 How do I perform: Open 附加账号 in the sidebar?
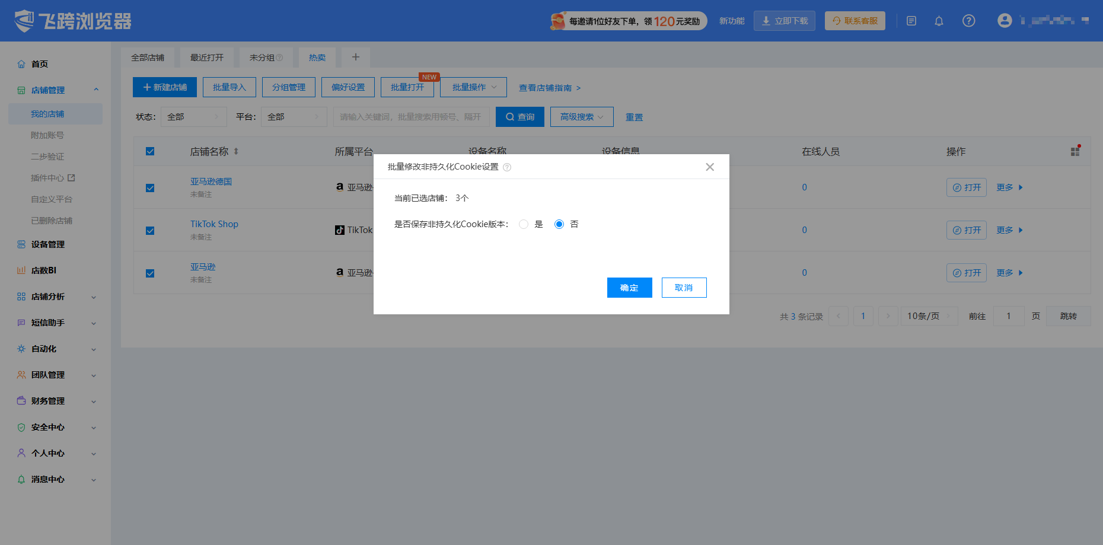(x=47, y=135)
